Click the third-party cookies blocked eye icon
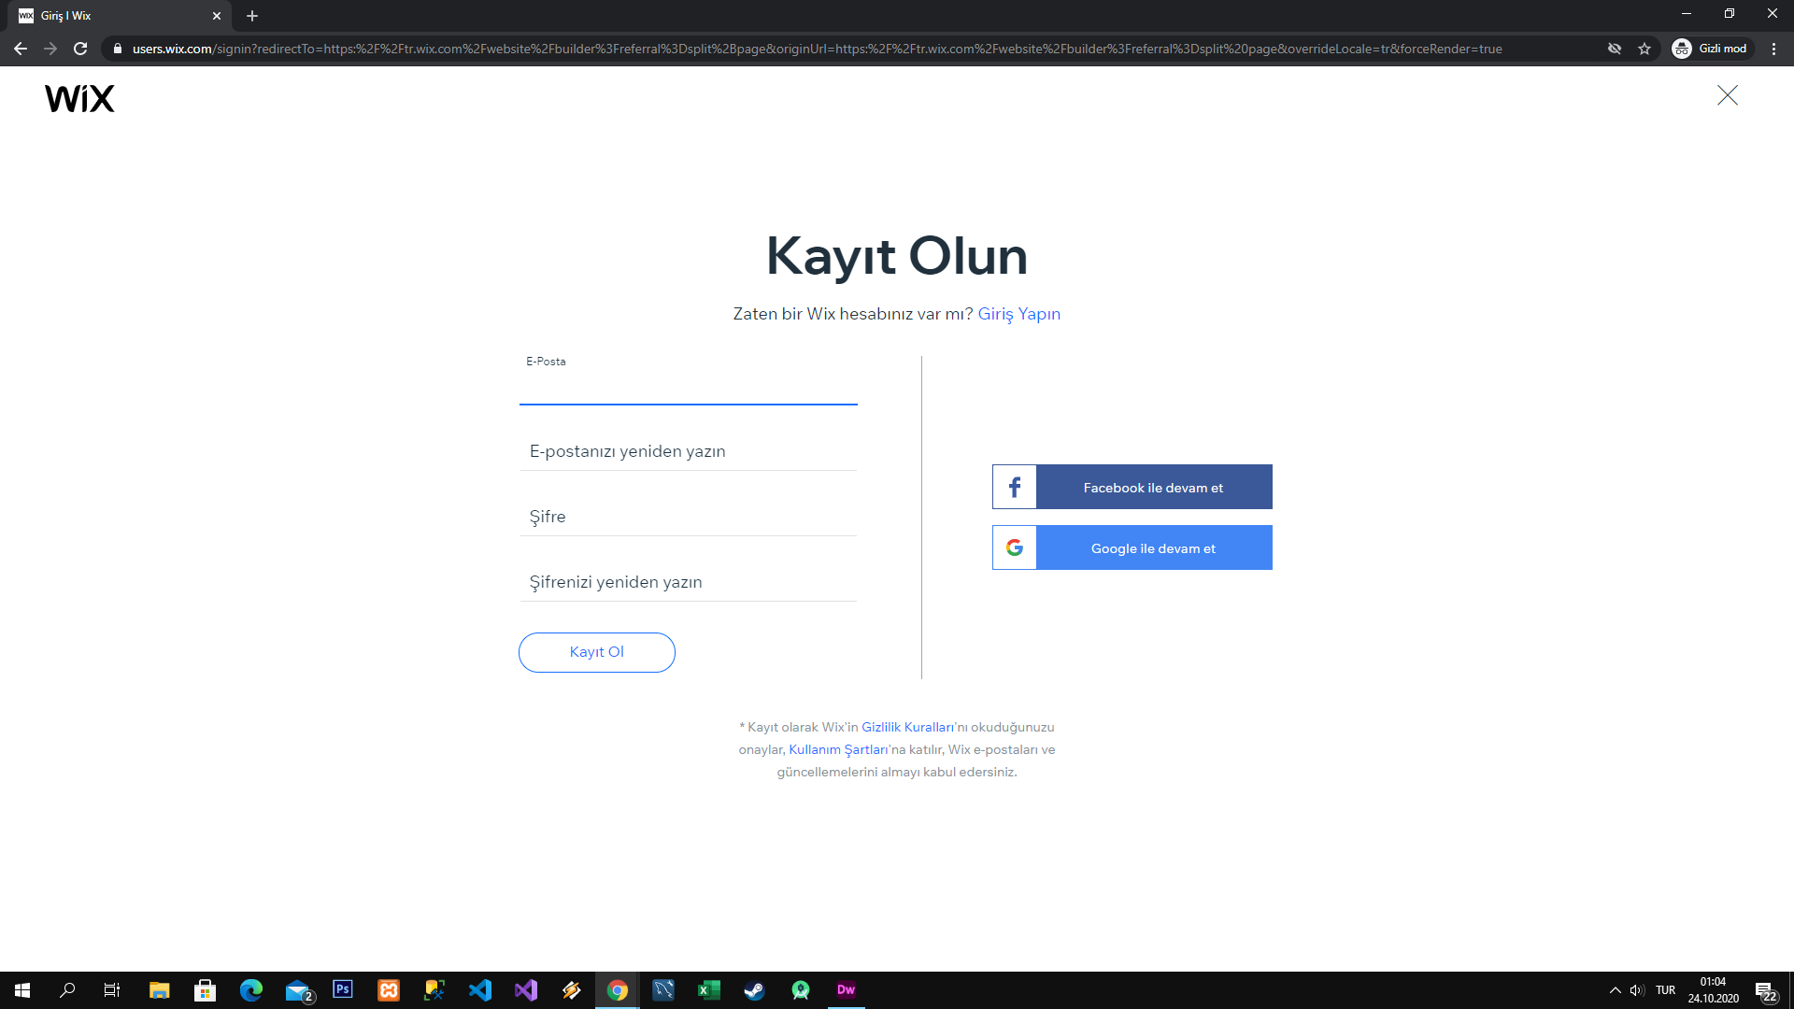Image resolution: width=1794 pixels, height=1009 pixels. point(1615,49)
